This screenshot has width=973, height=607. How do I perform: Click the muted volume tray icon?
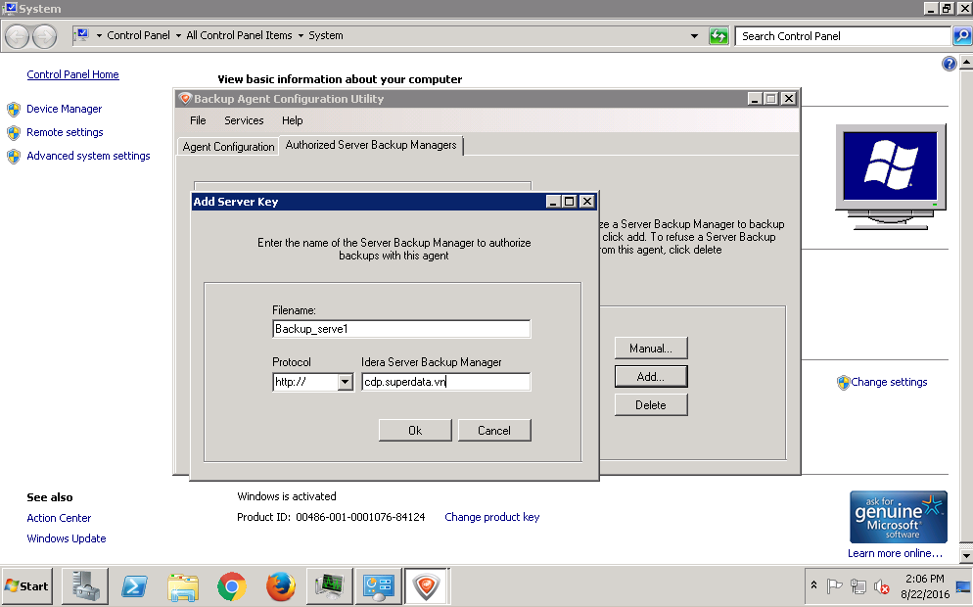click(881, 585)
